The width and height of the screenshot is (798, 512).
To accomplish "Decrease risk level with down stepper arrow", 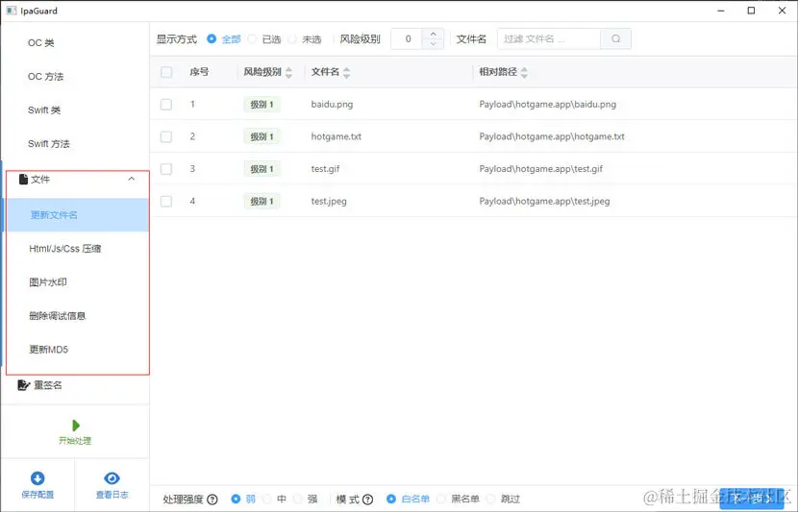I will click(433, 44).
